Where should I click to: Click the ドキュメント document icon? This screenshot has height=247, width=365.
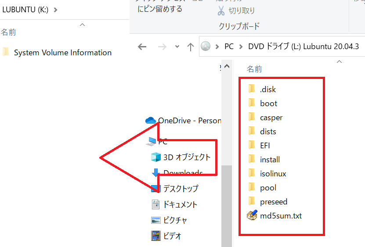(155, 204)
